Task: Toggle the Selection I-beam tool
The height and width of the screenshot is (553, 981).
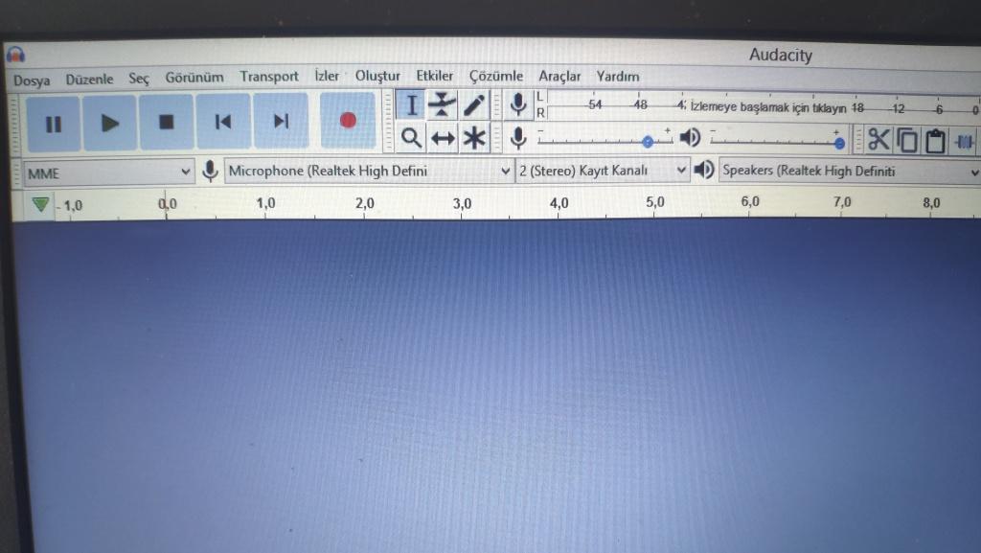Action: point(411,104)
